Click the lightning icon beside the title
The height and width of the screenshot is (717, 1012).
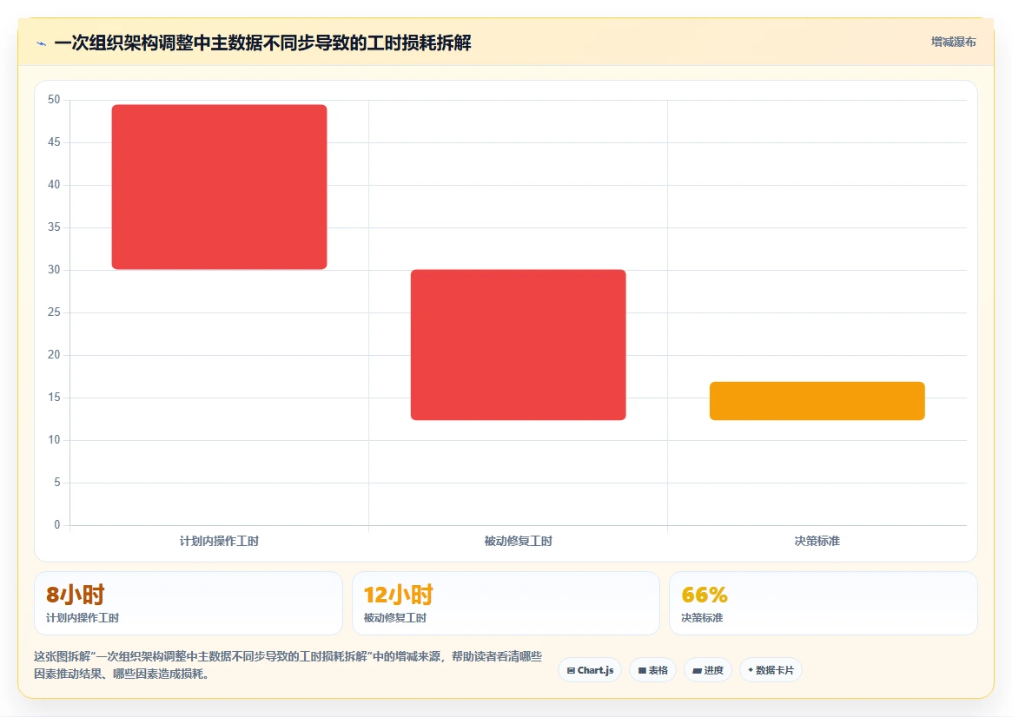(42, 44)
